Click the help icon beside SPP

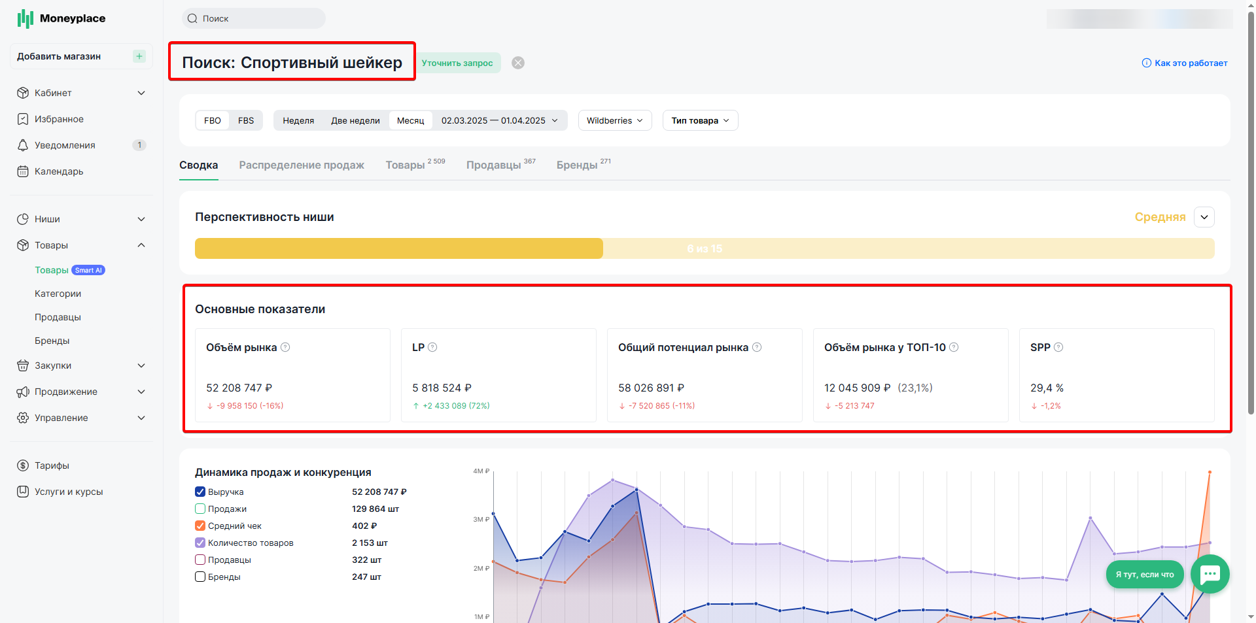[1058, 347]
